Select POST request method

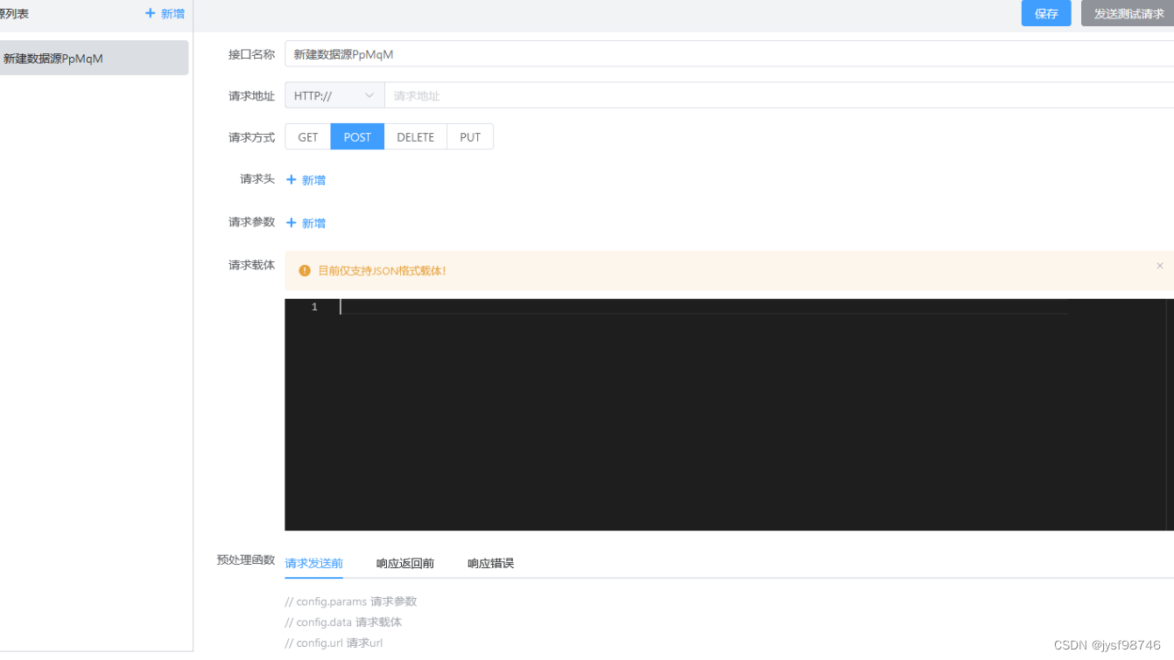tap(357, 137)
